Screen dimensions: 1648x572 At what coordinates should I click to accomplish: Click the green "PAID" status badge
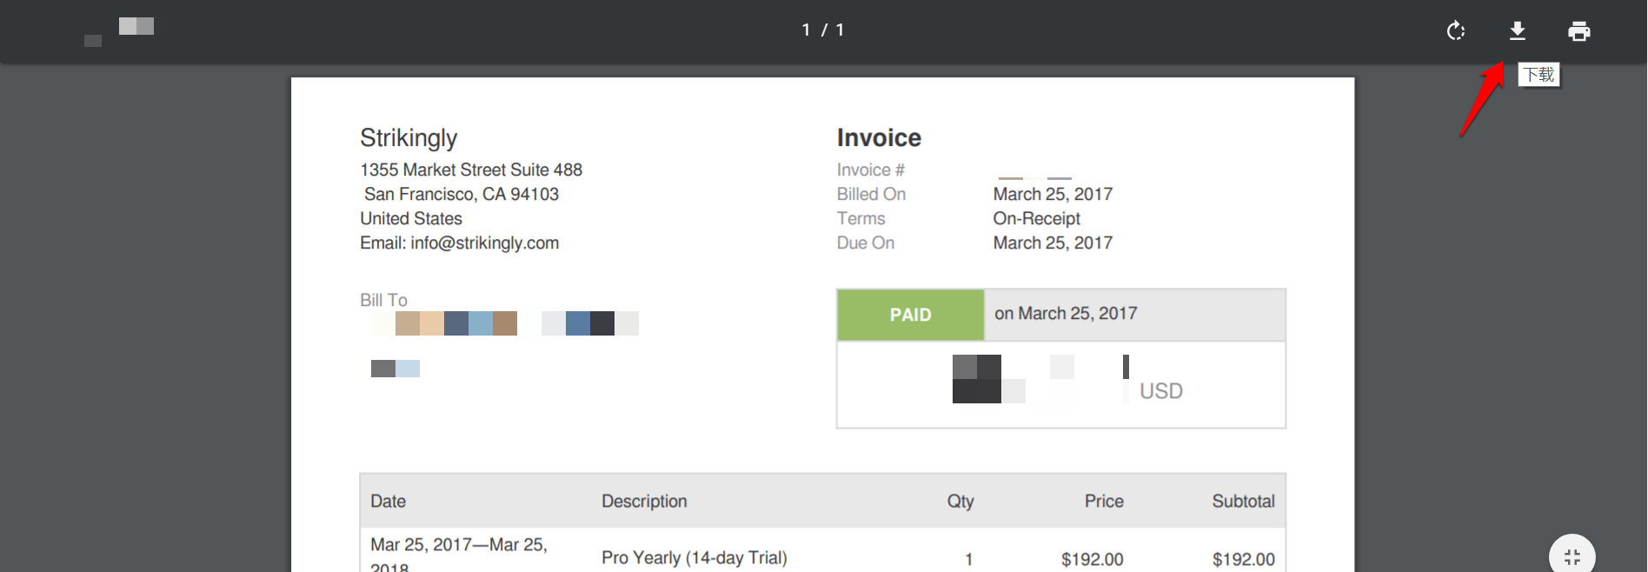[911, 315]
